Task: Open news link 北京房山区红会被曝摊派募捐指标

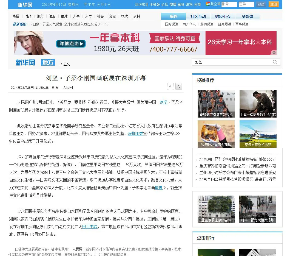Action: pyautogui.click(x=238, y=159)
